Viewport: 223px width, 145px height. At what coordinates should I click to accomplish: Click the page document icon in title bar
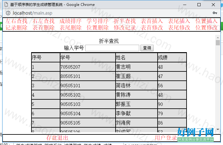pos(6,5)
